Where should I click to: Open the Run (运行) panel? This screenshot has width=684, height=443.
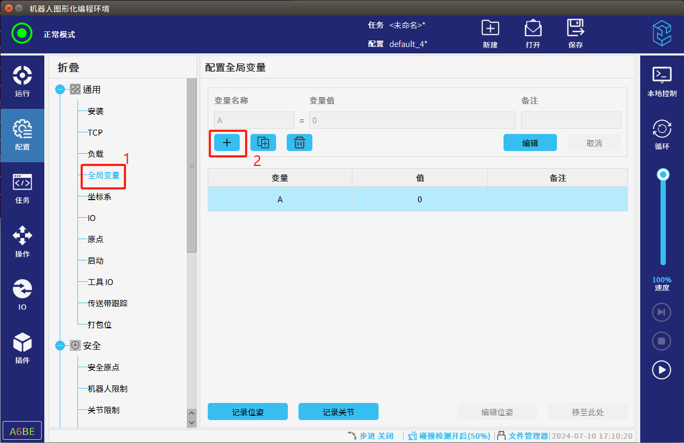(x=22, y=81)
